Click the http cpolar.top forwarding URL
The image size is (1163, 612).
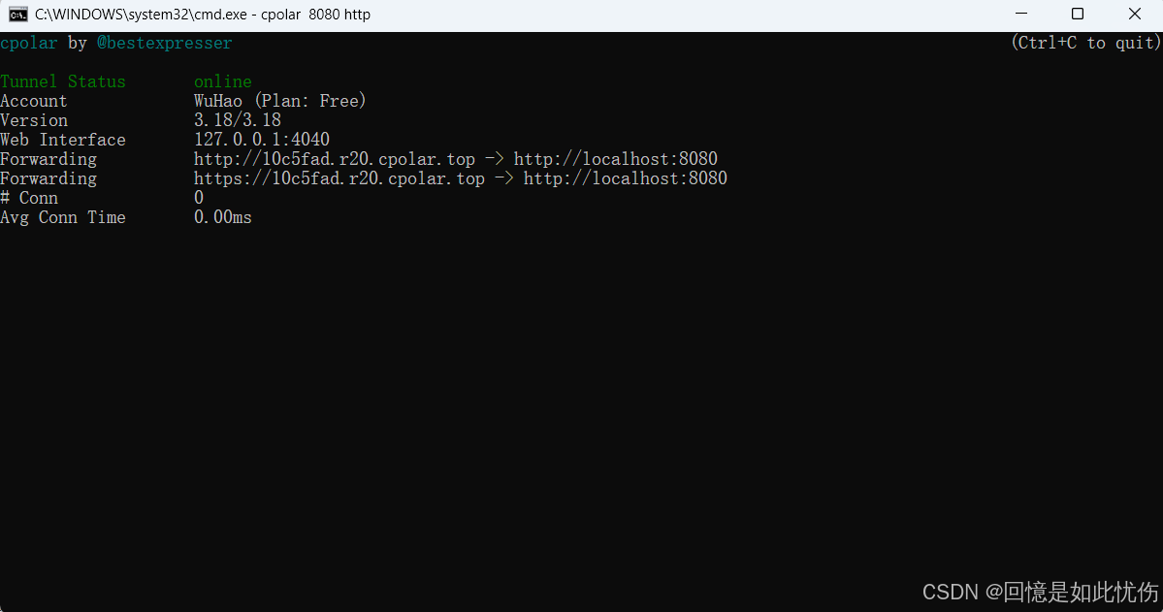coord(335,159)
